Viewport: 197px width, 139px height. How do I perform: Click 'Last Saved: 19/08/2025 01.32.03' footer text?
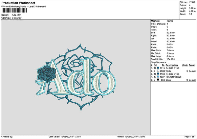coord(65,137)
